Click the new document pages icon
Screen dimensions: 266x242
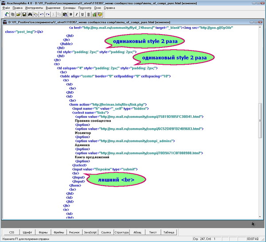coord(12,15)
